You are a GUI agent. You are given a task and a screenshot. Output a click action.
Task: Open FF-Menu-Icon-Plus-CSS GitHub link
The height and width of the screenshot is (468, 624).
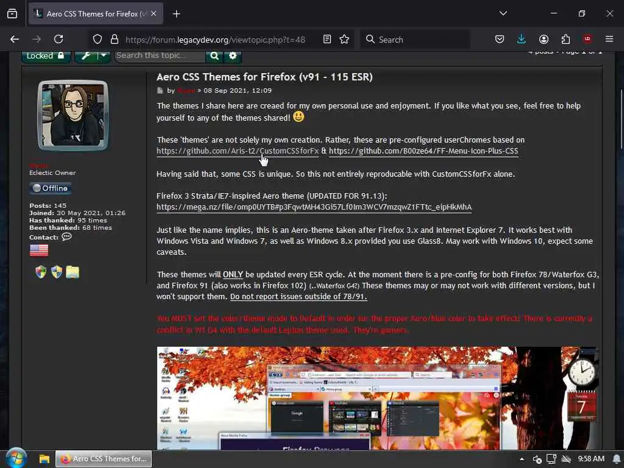point(424,151)
